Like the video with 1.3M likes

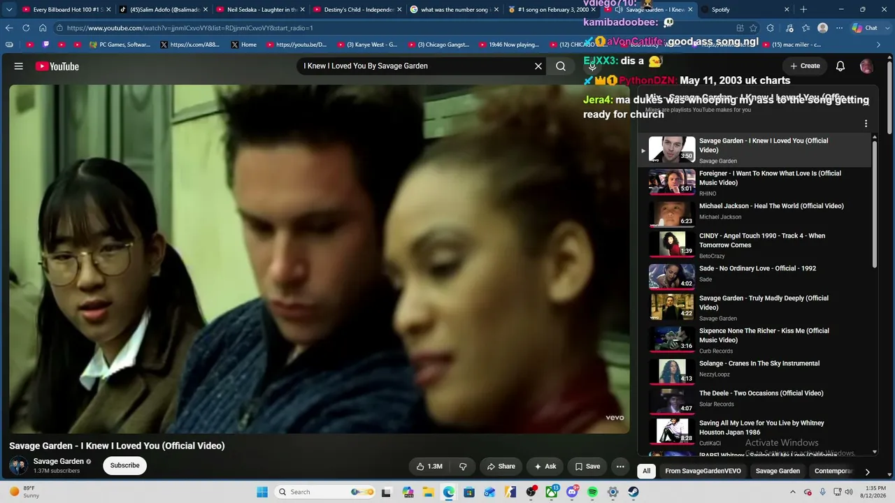[x=429, y=466]
